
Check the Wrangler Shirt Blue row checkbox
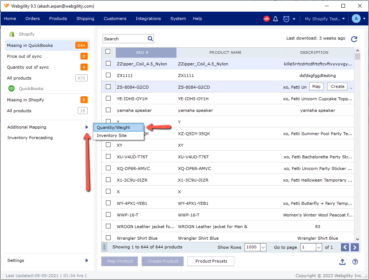pos(108,238)
